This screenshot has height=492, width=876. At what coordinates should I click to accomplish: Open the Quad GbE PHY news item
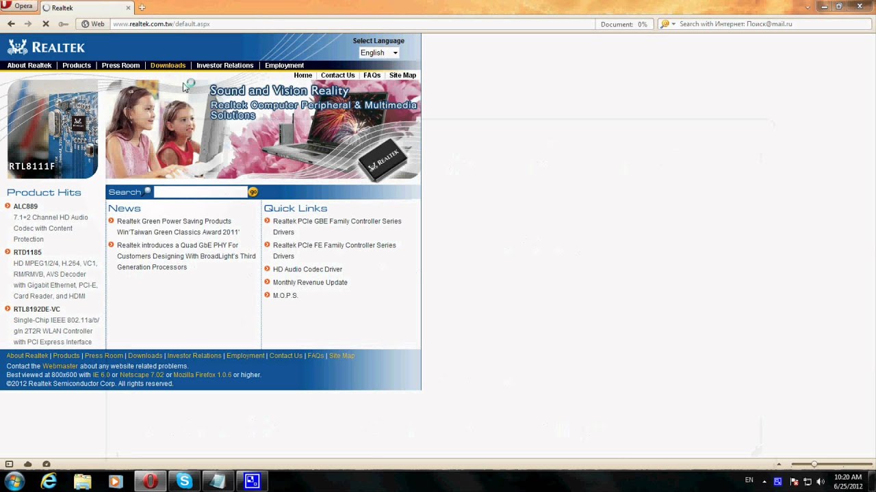click(x=186, y=256)
